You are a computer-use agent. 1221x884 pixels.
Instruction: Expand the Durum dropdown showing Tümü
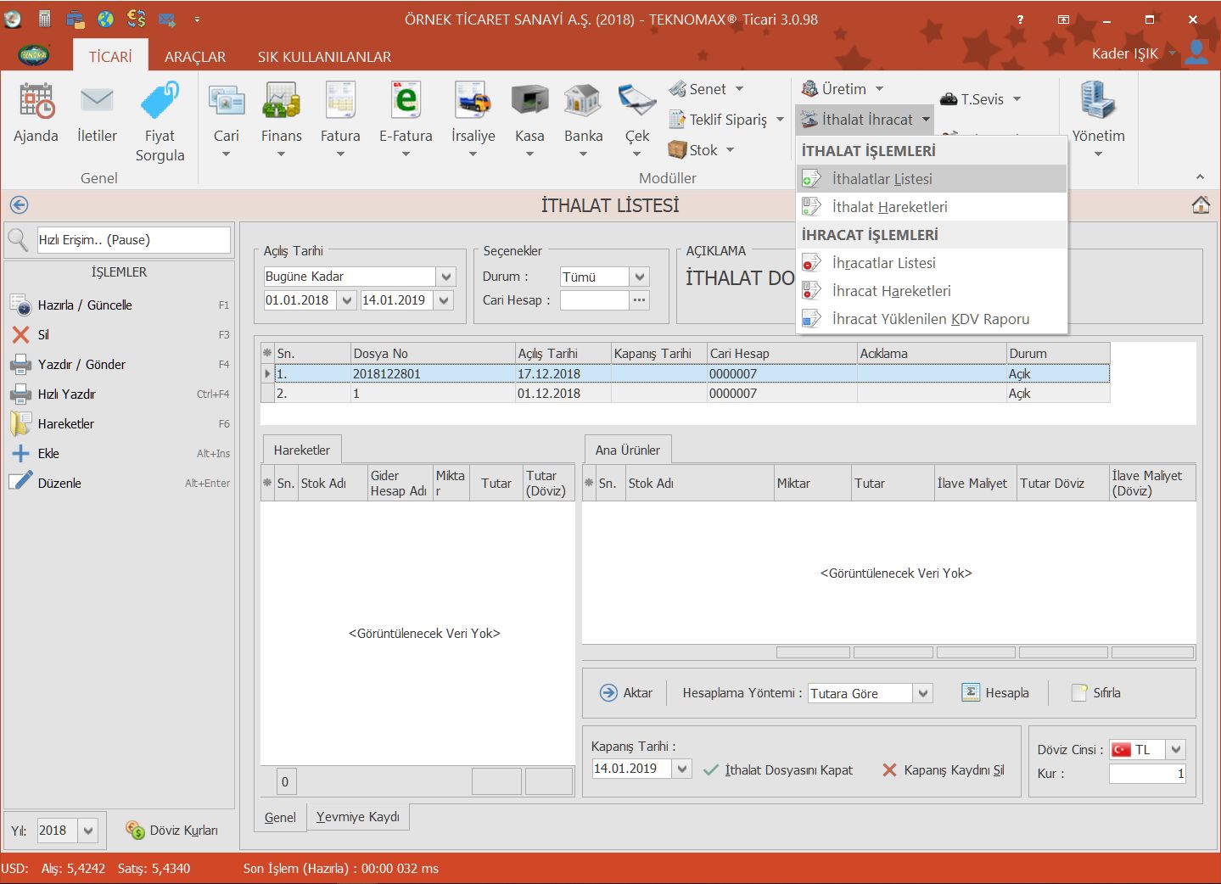[x=640, y=277]
